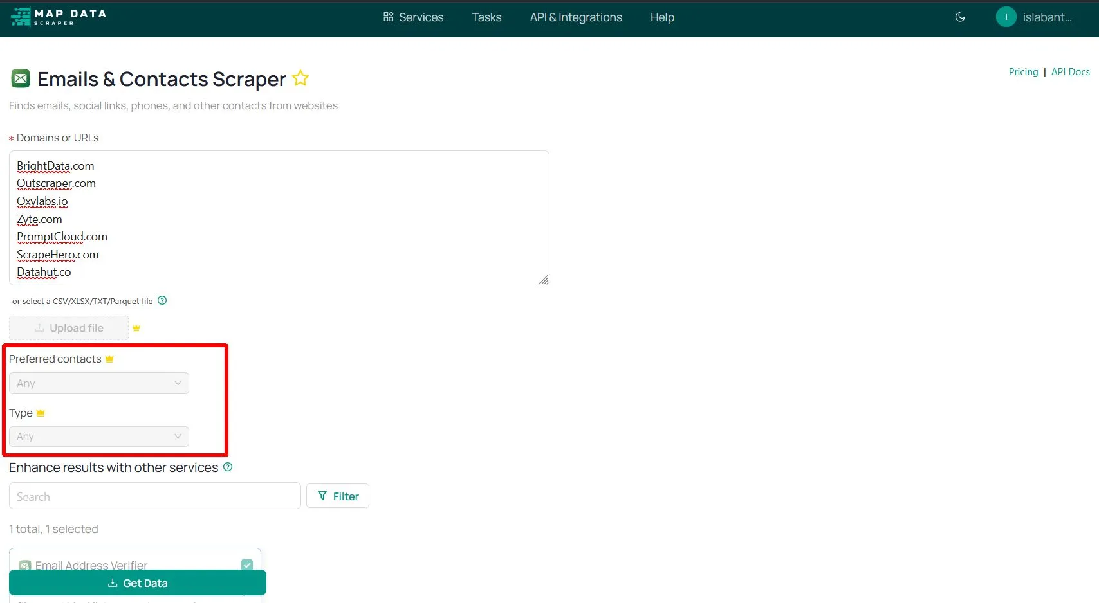
Task: Click the green envelope scraper icon
Action: click(x=21, y=78)
